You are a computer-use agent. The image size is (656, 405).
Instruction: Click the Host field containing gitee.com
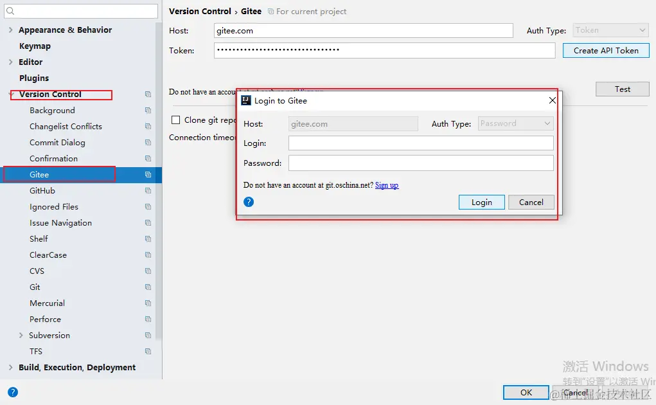pos(363,31)
